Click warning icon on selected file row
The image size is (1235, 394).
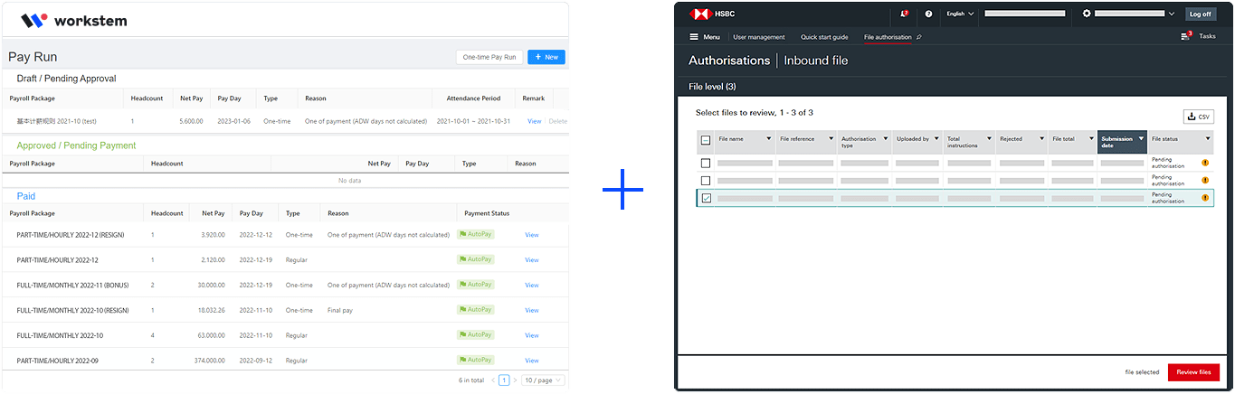tap(1205, 198)
